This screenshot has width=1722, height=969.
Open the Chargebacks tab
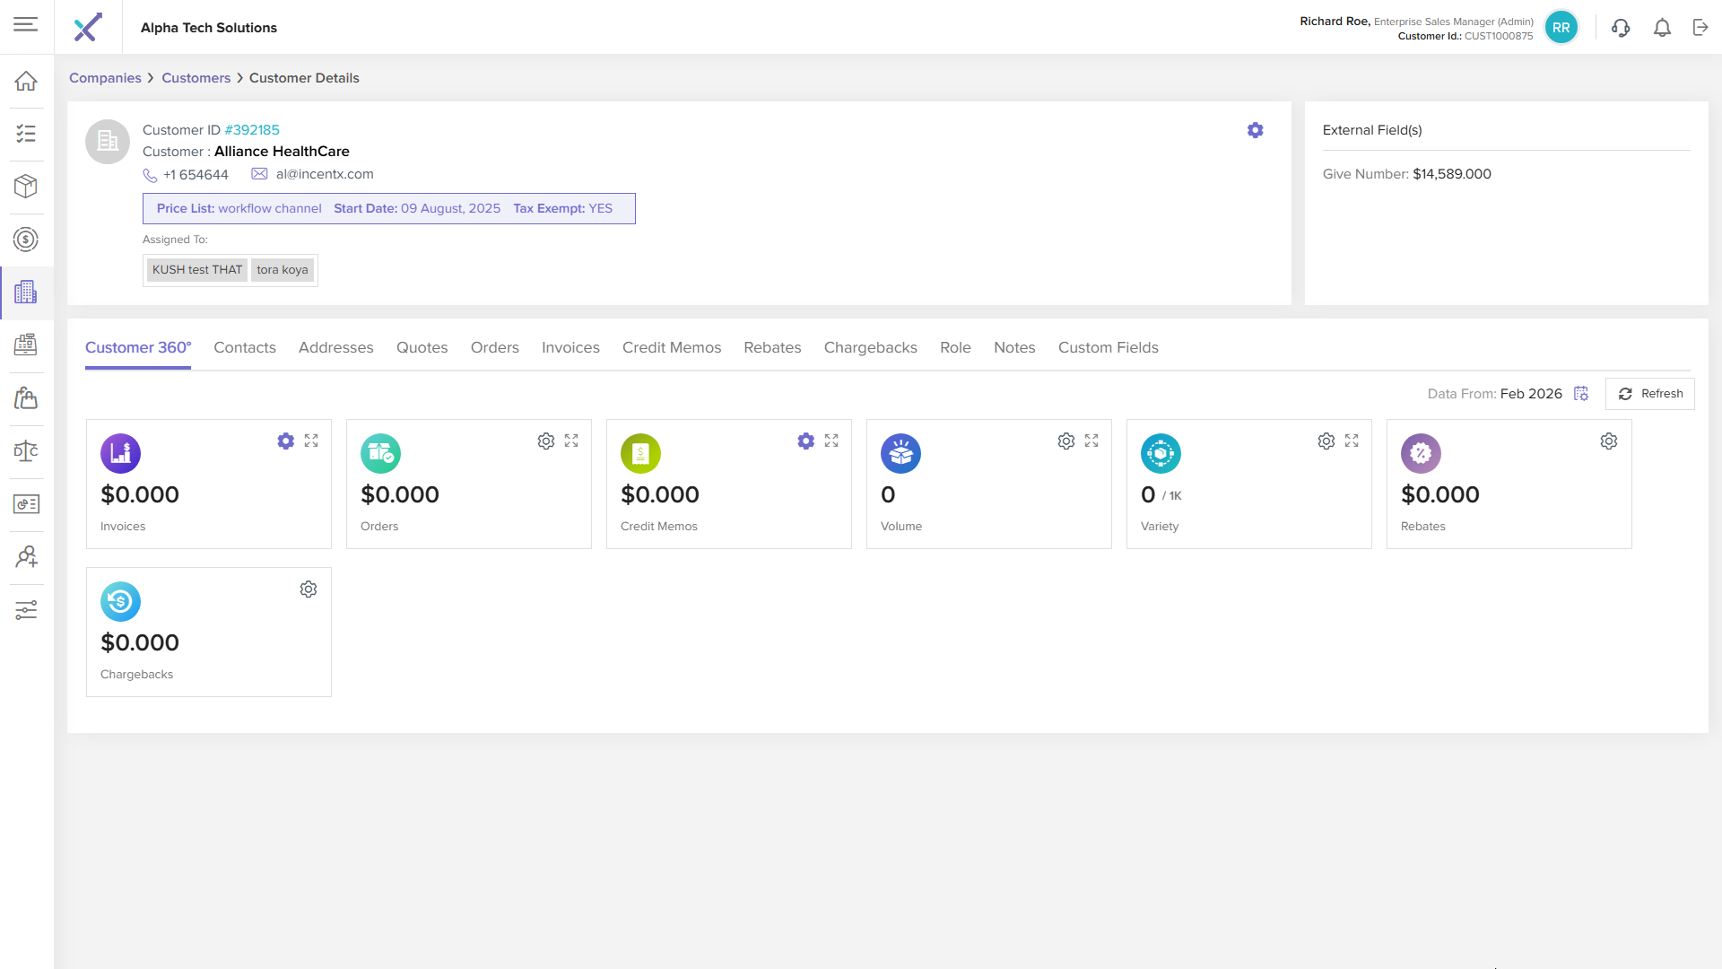point(870,347)
